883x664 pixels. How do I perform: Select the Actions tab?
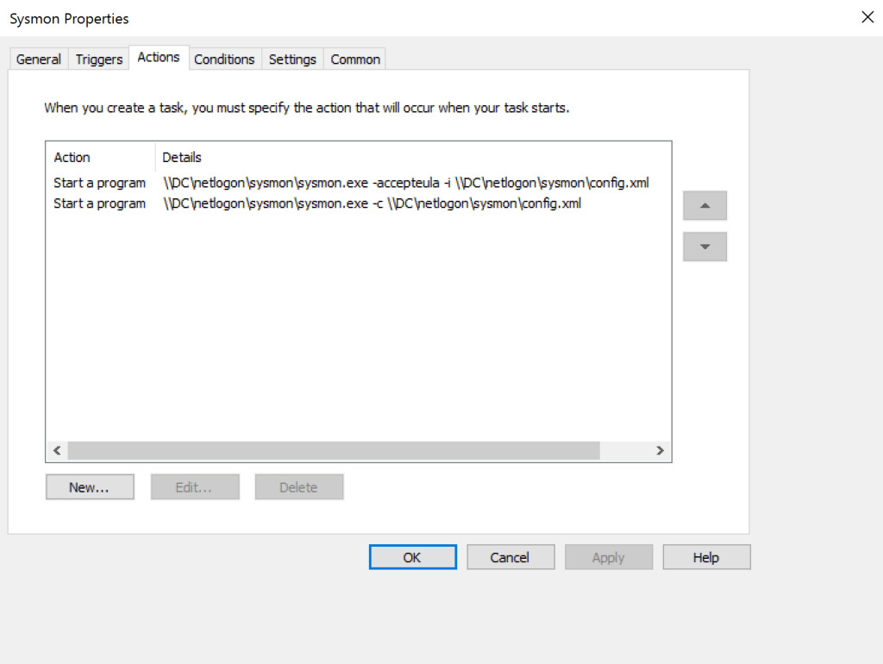tap(159, 58)
